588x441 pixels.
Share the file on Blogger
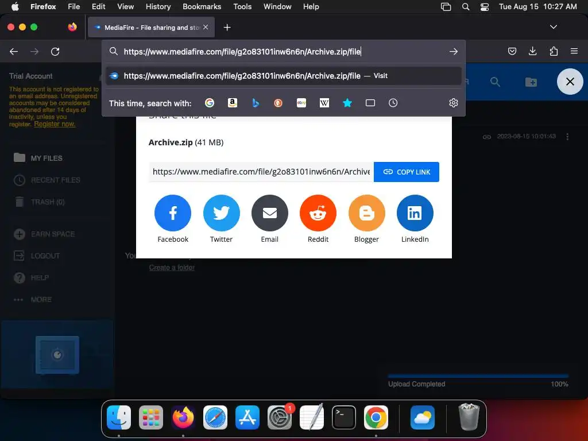click(366, 213)
